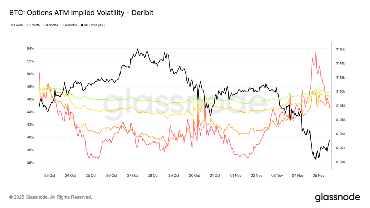Show or hide the 6 months series
This screenshot has width=370, height=208.
point(71,25)
